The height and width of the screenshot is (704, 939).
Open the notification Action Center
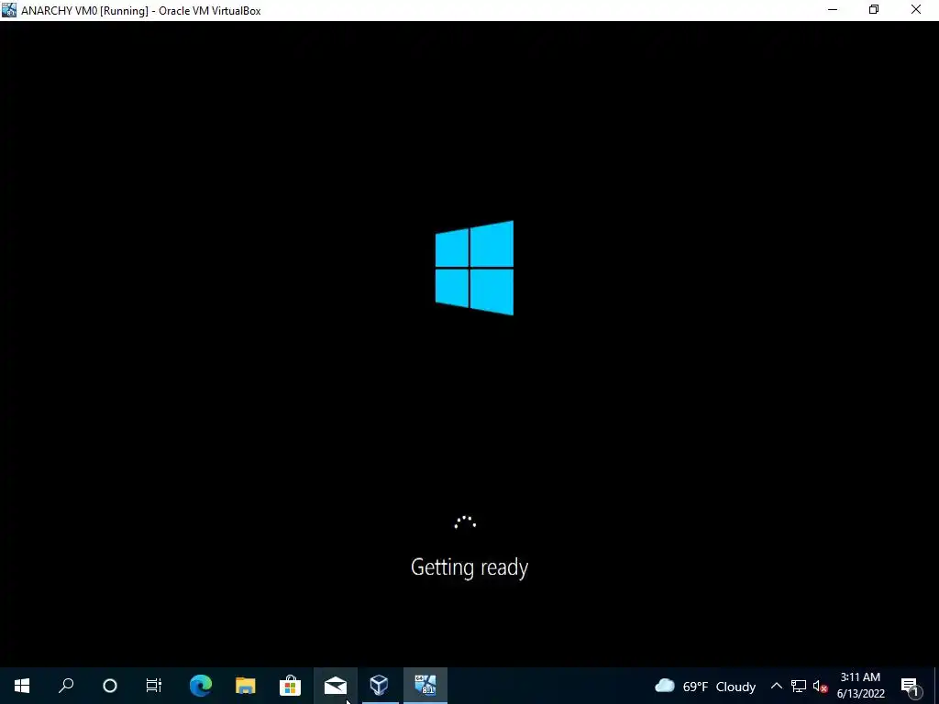tap(911, 686)
